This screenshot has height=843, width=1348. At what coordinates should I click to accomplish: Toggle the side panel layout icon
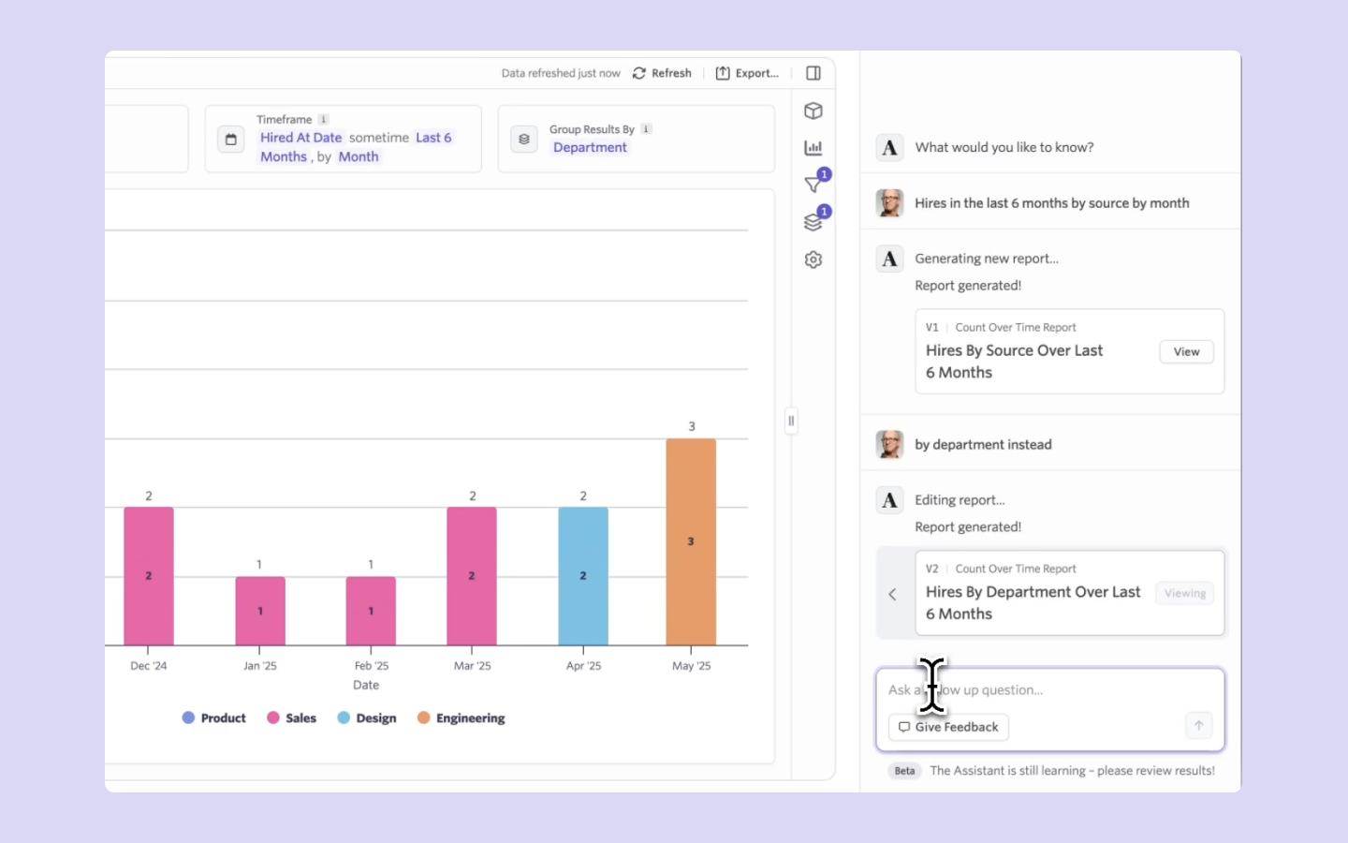(x=813, y=73)
